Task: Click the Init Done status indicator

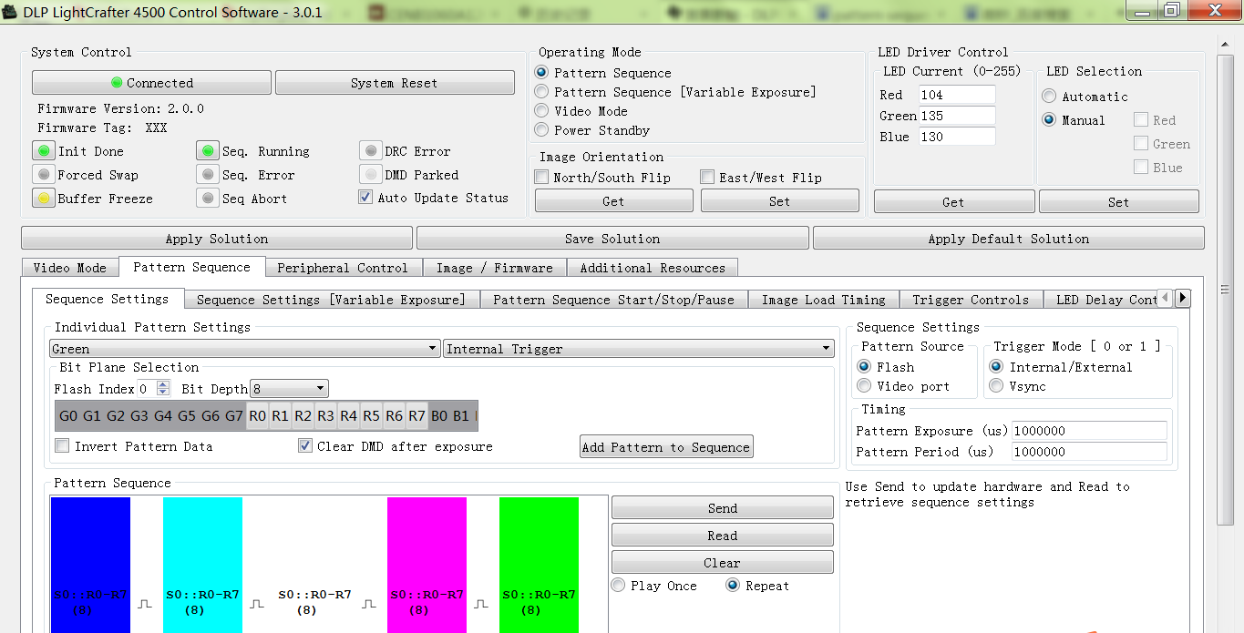Action: (43, 151)
